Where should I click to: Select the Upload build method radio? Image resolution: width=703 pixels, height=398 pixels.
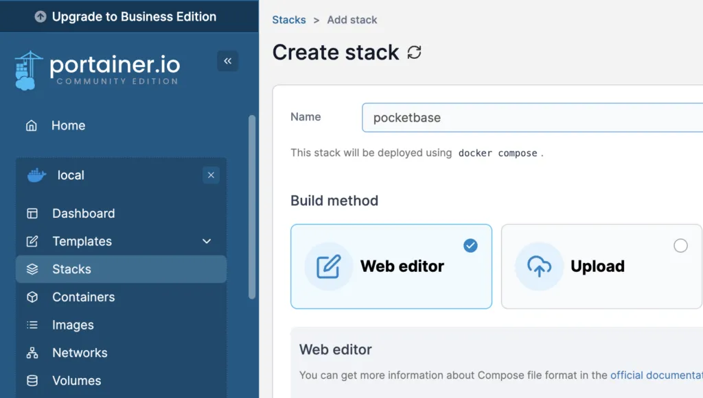[x=680, y=245]
